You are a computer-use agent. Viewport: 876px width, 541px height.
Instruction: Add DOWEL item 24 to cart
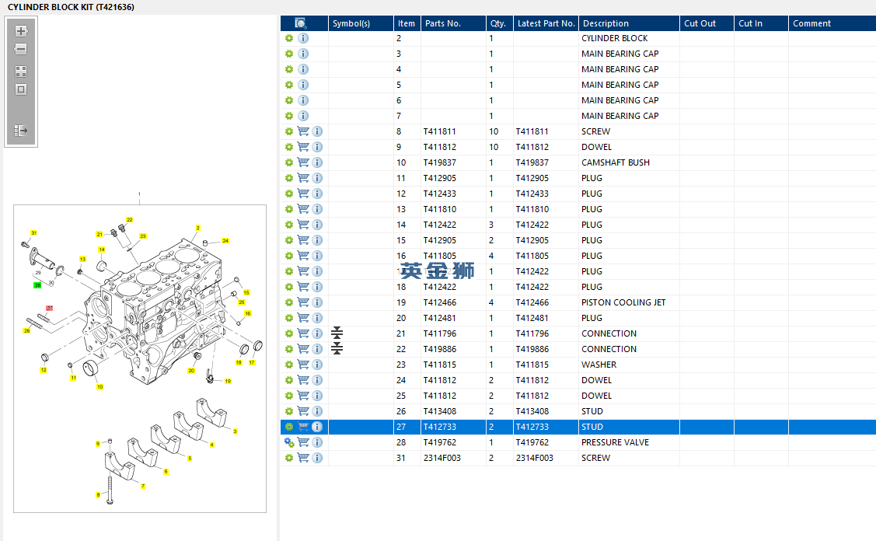coord(303,380)
